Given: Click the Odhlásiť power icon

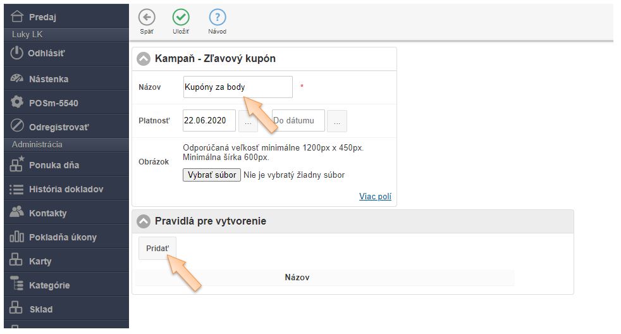Looking at the screenshot, I should [17, 54].
